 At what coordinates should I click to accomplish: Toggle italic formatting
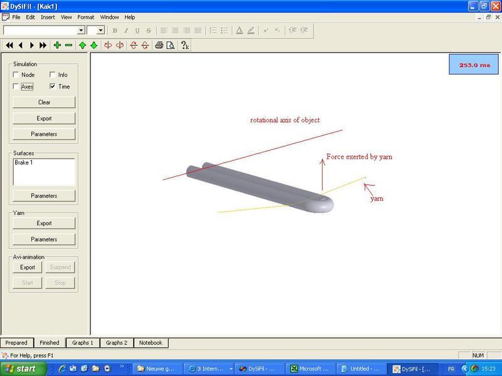(126, 31)
